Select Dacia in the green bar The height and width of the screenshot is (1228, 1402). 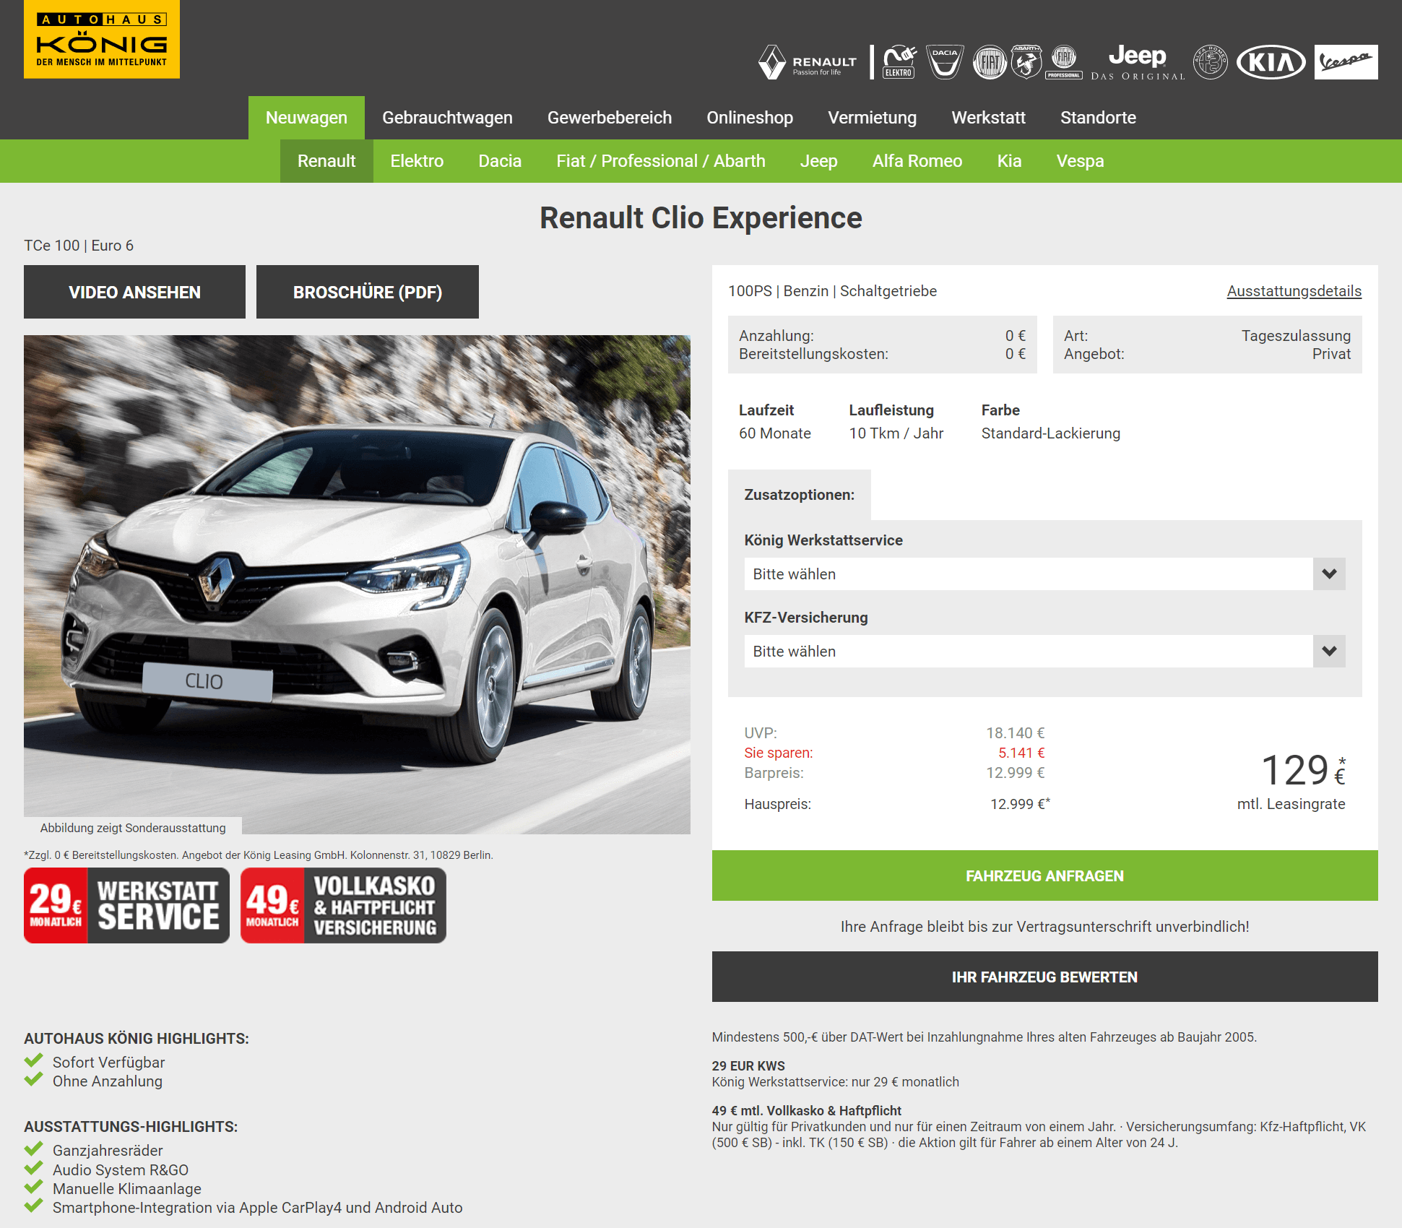click(x=500, y=161)
